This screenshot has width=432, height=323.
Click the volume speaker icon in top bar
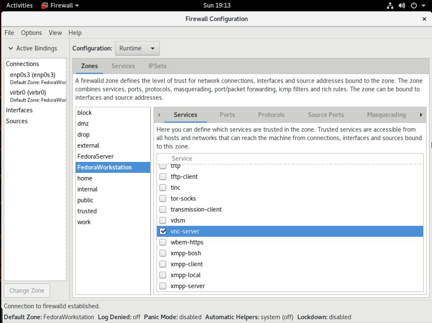coord(402,5)
